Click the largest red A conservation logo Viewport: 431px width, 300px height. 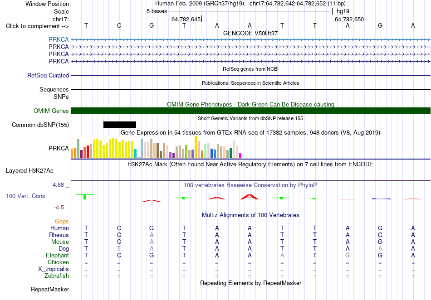click(x=250, y=197)
